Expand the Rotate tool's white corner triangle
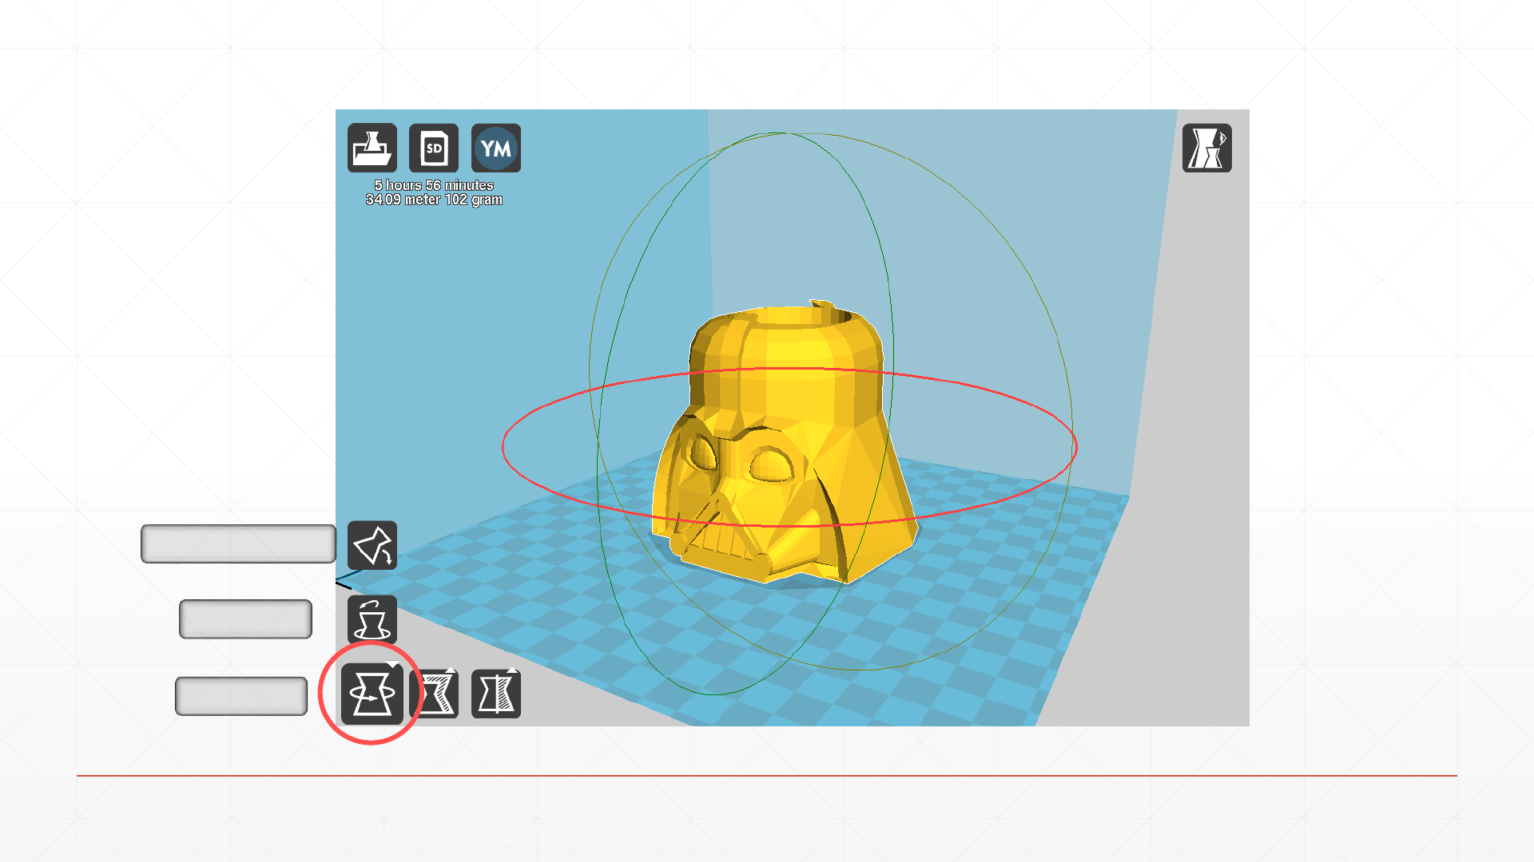The image size is (1534, 862). click(x=392, y=665)
